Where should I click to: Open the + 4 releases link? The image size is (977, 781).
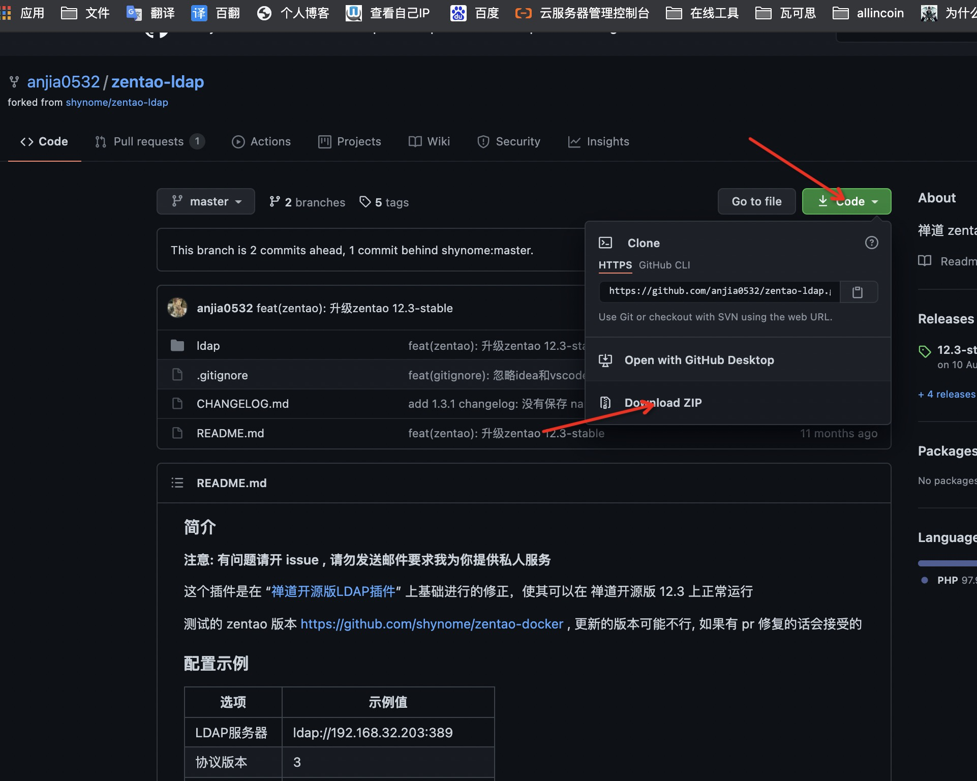click(x=947, y=394)
